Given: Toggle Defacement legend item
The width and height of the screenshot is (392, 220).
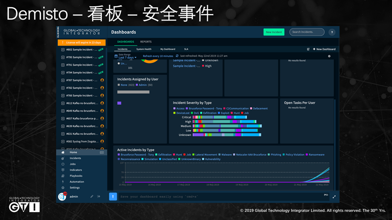Looking at the screenshot, I should 259,109.
